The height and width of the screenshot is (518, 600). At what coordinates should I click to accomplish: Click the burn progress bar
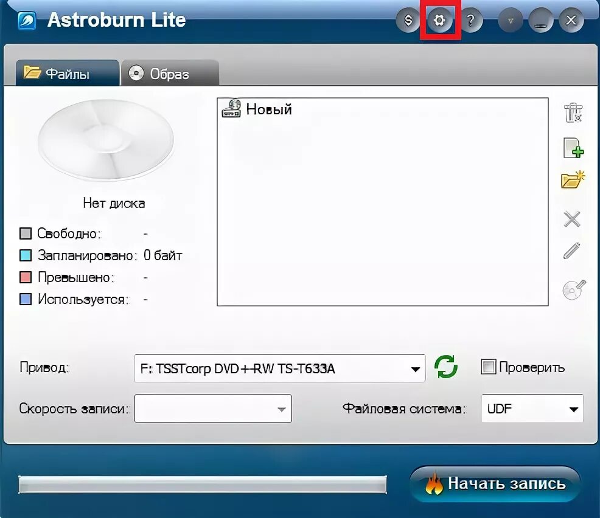coord(203,485)
